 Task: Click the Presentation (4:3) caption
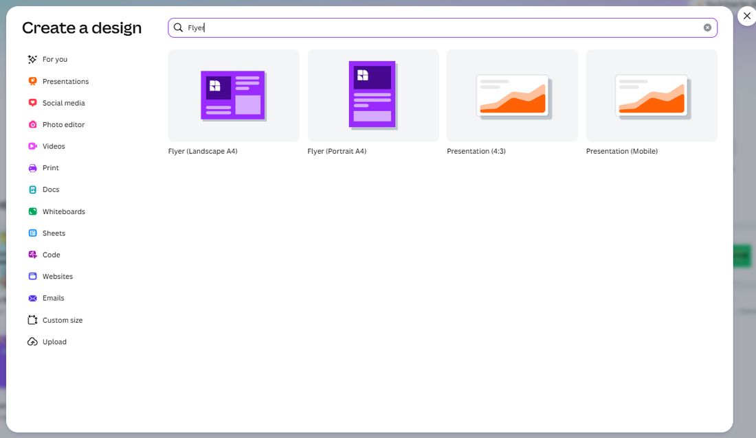[476, 151]
